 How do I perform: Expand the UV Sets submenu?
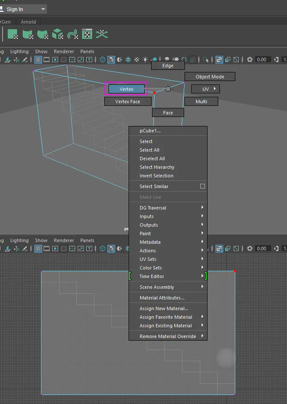(168, 259)
